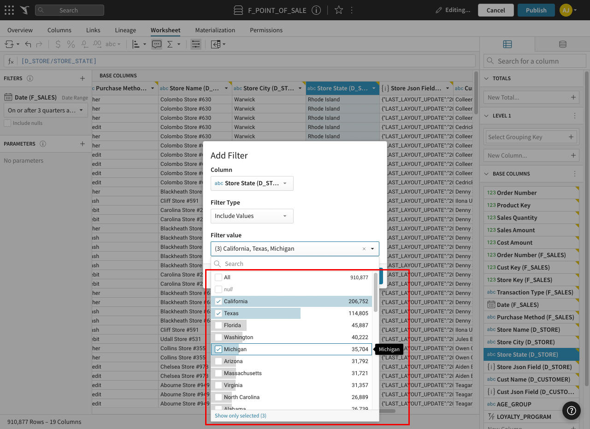Click the Publish button
This screenshot has height=429, width=590.
536,10
